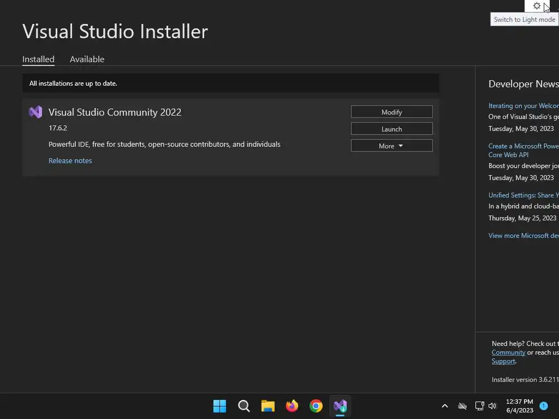Open 'Create a Microsoft Power' news link

tap(524, 151)
